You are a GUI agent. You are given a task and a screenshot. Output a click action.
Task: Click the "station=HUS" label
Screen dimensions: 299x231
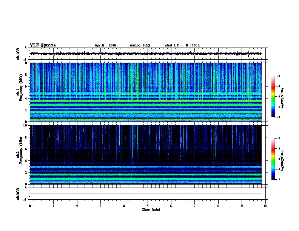click(x=140, y=45)
